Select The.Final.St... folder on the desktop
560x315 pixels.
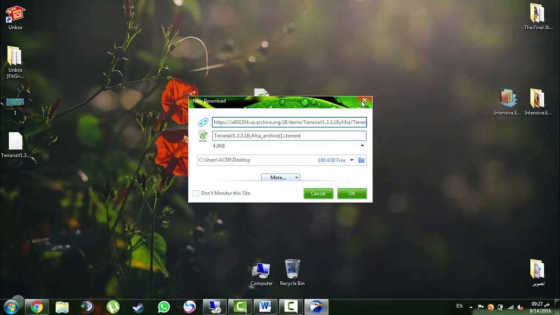[538, 17]
